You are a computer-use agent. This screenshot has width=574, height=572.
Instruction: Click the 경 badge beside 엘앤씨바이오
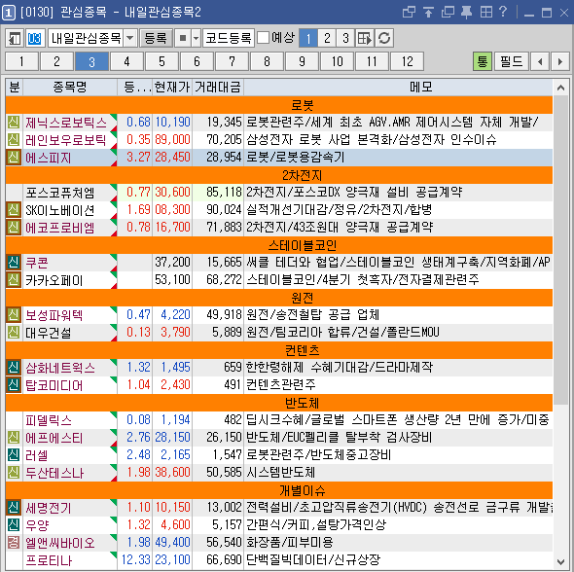click(x=14, y=542)
